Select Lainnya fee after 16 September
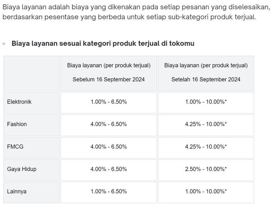This screenshot has height=207, width=271. click(x=206, y=192)
